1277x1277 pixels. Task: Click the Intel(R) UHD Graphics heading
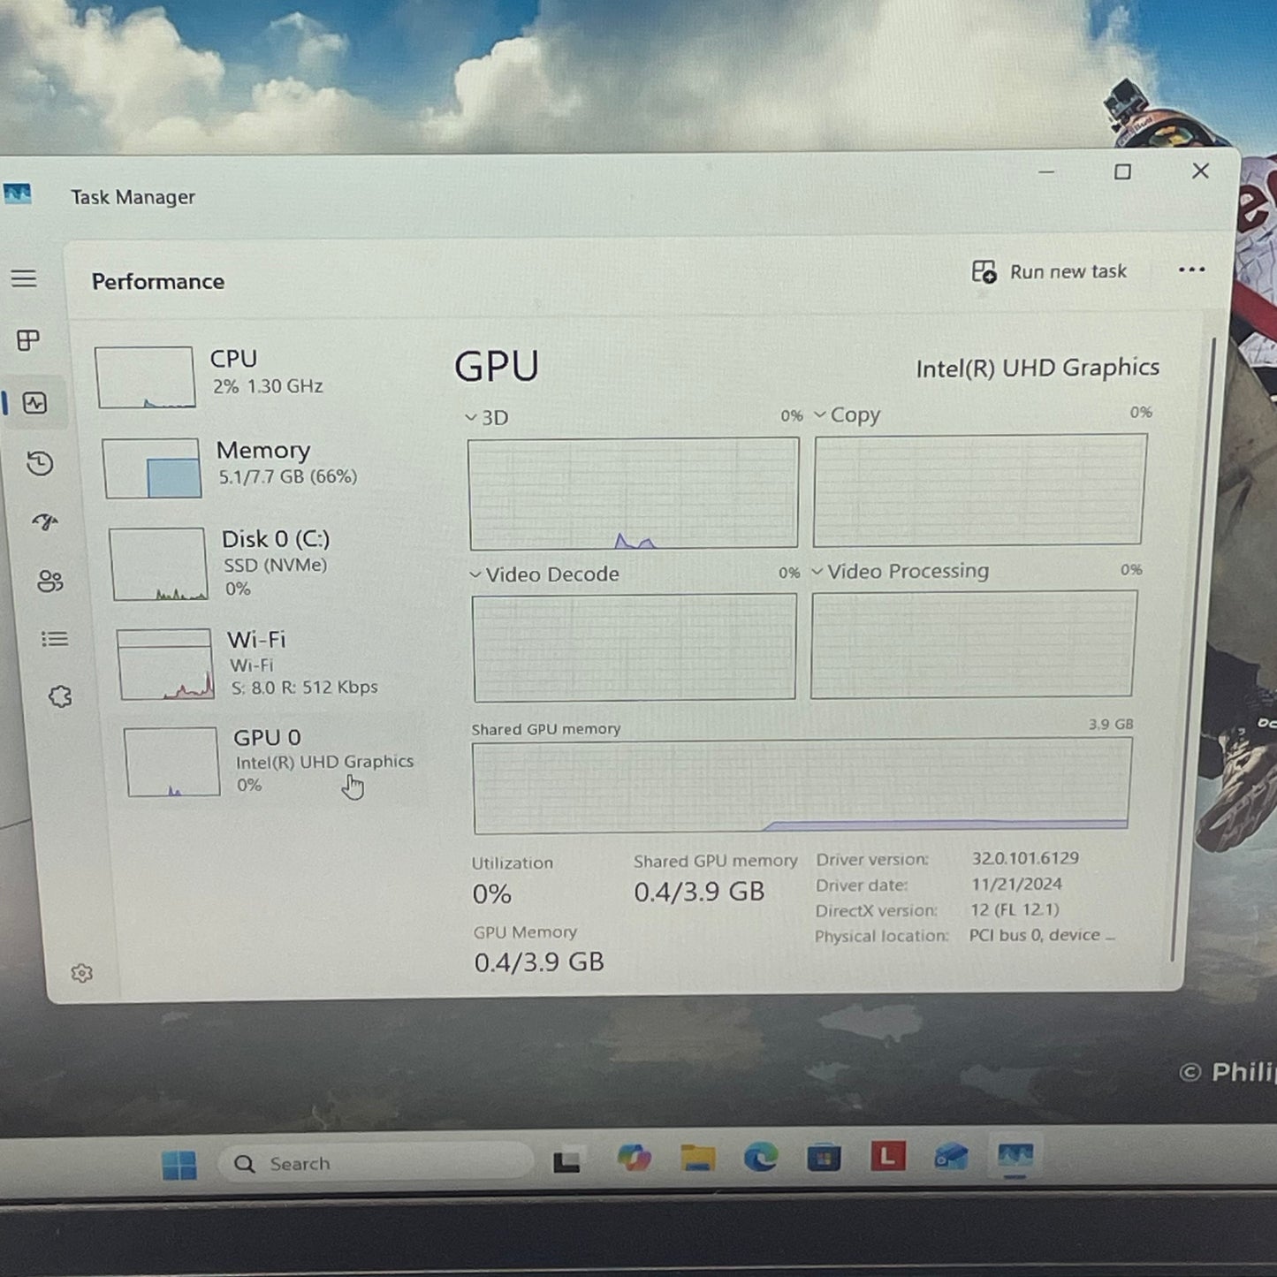(1038, 368)
